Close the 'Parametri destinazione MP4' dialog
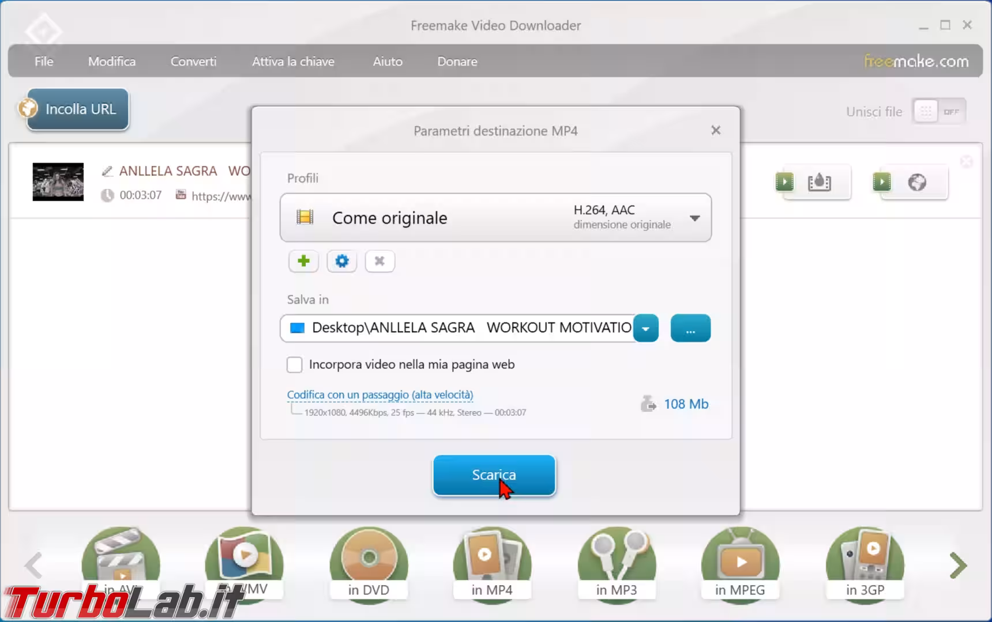This screenshot has height=622, width=992. tap(716, 130)
